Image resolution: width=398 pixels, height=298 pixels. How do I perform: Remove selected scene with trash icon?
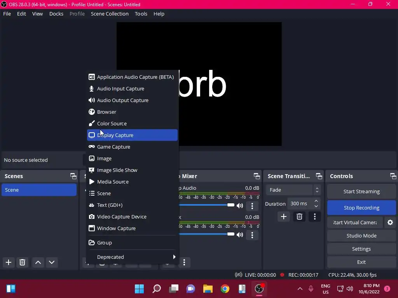click(x=22, y=262)
